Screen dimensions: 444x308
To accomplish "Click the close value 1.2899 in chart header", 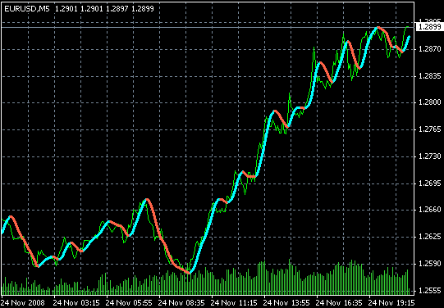I will pos(143,9).
